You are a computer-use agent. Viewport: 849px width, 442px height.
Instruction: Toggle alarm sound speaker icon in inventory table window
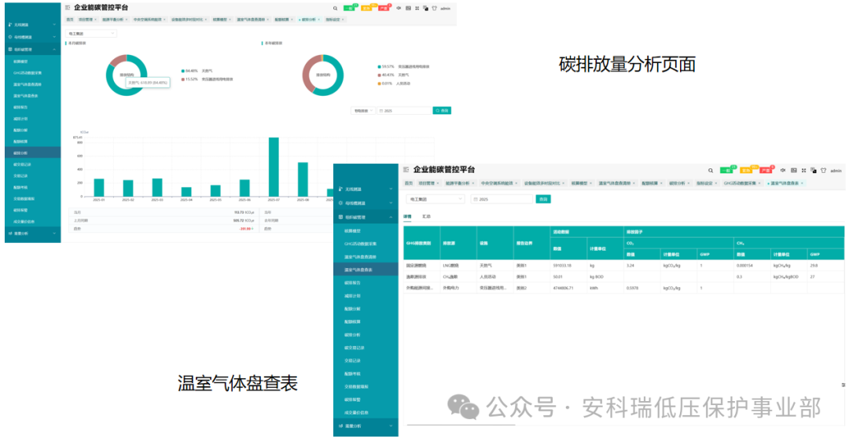point(782,170)
